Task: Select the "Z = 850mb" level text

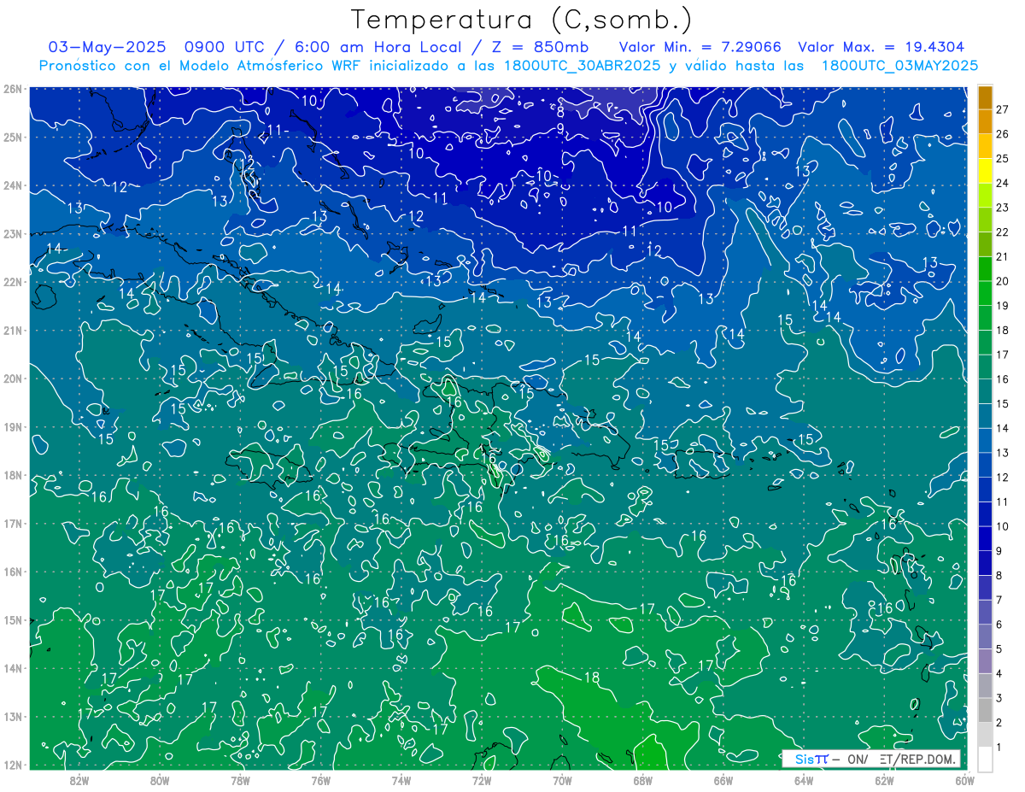Action: pos(538,47)
